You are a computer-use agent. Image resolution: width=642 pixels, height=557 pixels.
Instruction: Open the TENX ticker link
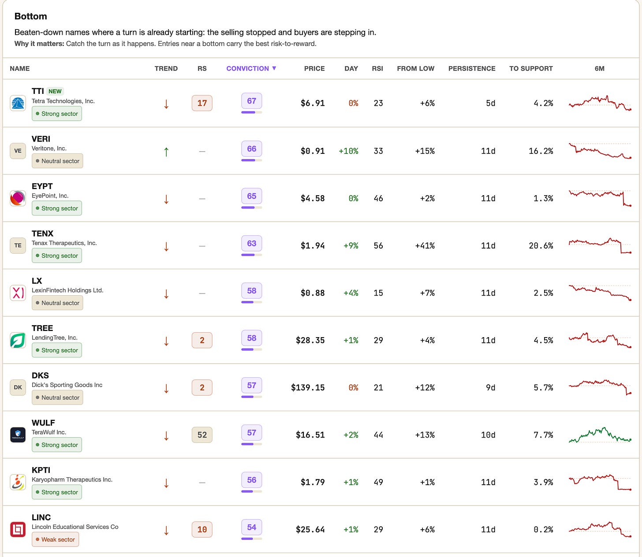coord(43,234)
